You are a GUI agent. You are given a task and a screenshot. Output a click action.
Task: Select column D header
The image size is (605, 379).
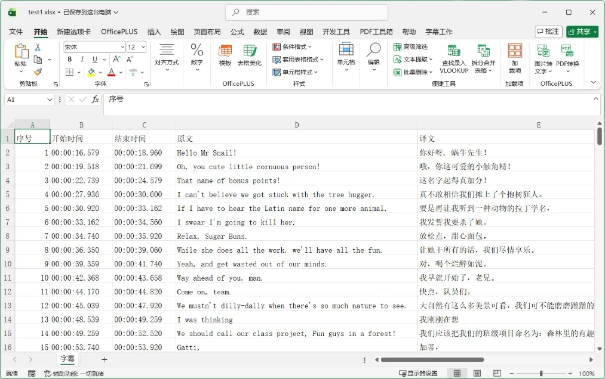[297, 125]
